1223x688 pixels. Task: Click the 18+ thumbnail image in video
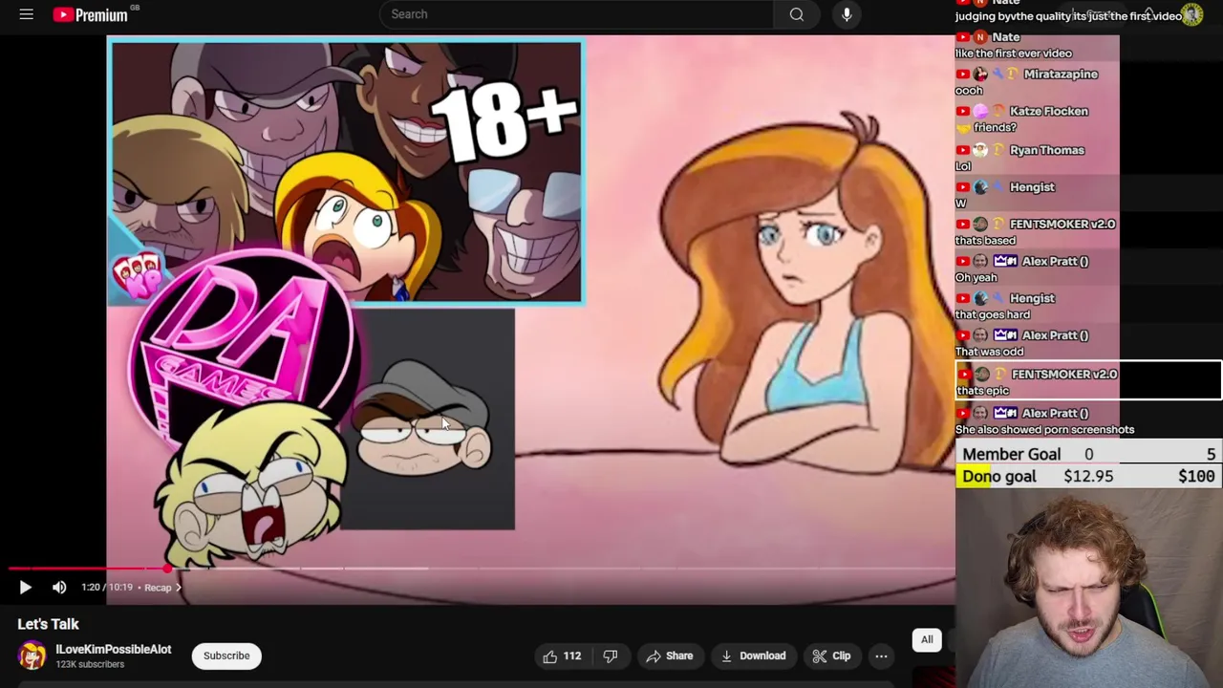[345, 172]
